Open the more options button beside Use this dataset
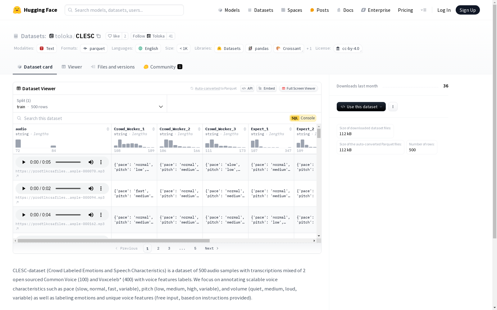Viewport: 497px width, 310px height. tap(393, 107)
